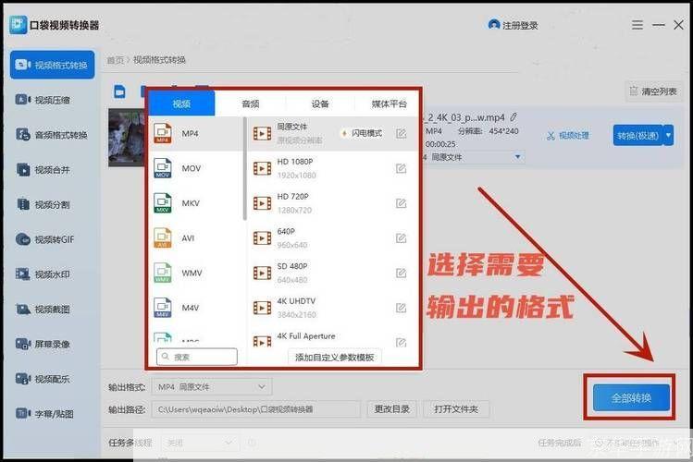
Task: Enable 闪电模式 for the 同原文件 preset
Action: coord(362,133)
